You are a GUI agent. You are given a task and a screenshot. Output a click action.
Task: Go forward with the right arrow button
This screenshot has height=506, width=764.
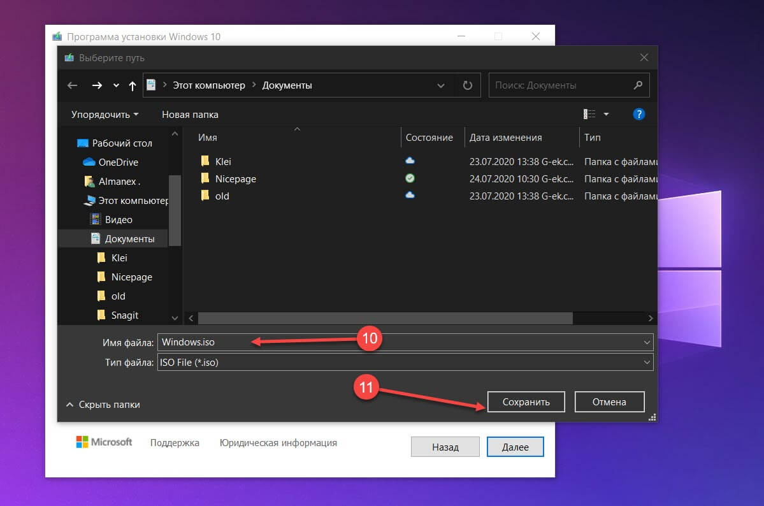(x=97, y=85)
